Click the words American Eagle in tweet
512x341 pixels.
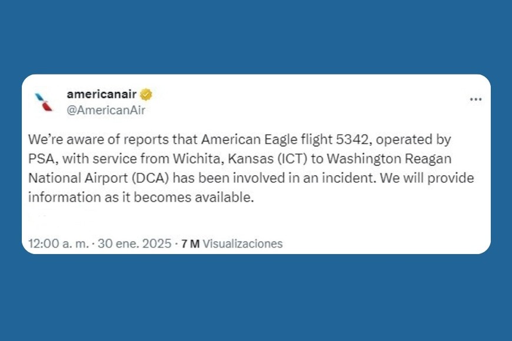(239, 142)
